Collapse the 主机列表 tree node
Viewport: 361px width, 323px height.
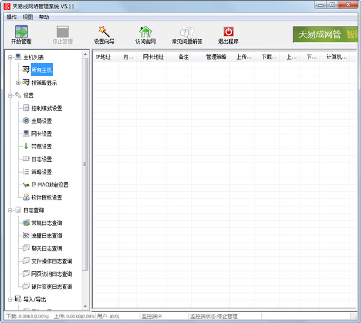click(10, 57)
